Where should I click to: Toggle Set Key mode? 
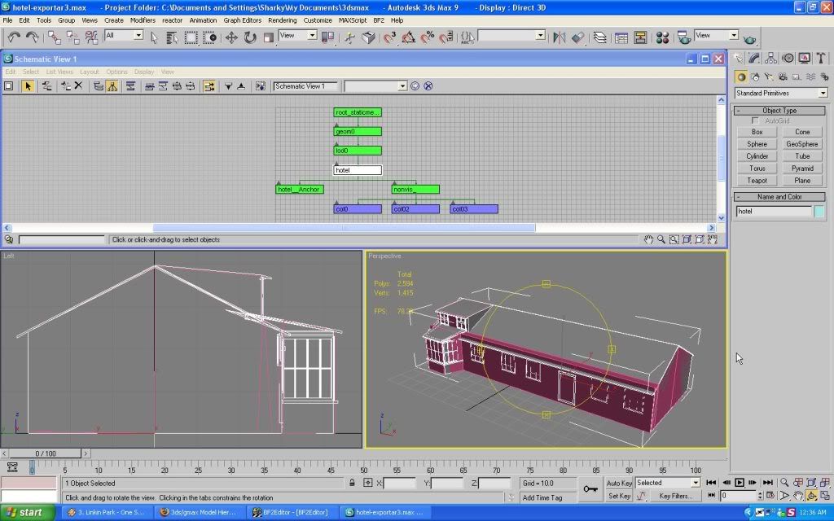(619, 496)
